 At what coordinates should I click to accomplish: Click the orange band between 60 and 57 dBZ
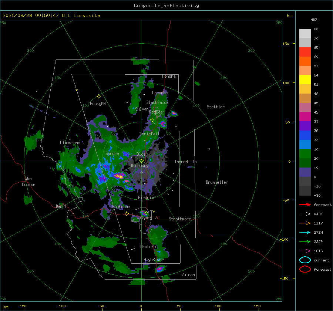305,61
